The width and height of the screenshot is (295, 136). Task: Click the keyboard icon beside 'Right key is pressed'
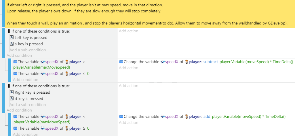pos(12,92)
